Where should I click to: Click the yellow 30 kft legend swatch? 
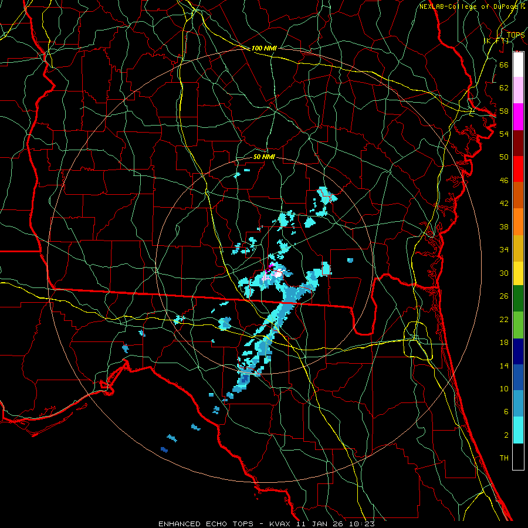pyautogui.click(x=518, y=273)
